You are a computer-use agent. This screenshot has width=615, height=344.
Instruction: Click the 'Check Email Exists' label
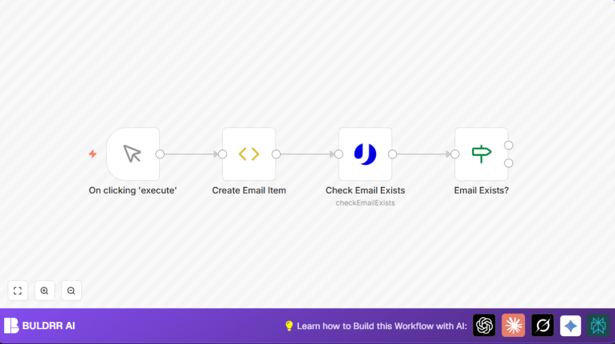tap(365, 191)
